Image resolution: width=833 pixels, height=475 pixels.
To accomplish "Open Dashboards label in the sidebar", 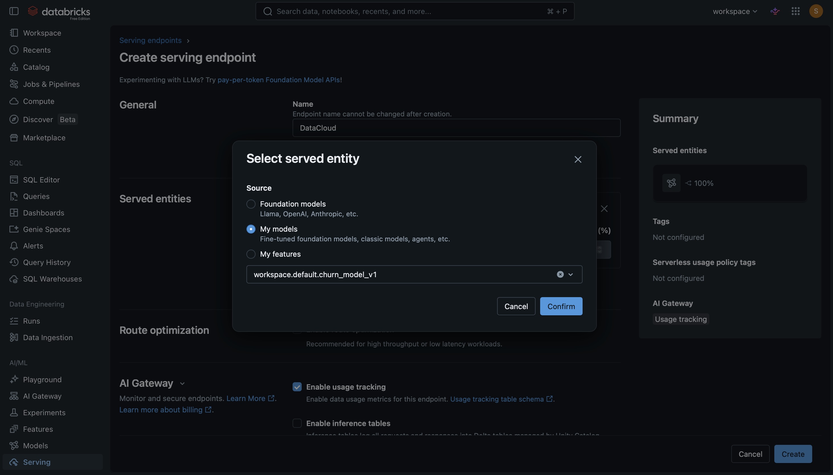I will click(44, 213).
